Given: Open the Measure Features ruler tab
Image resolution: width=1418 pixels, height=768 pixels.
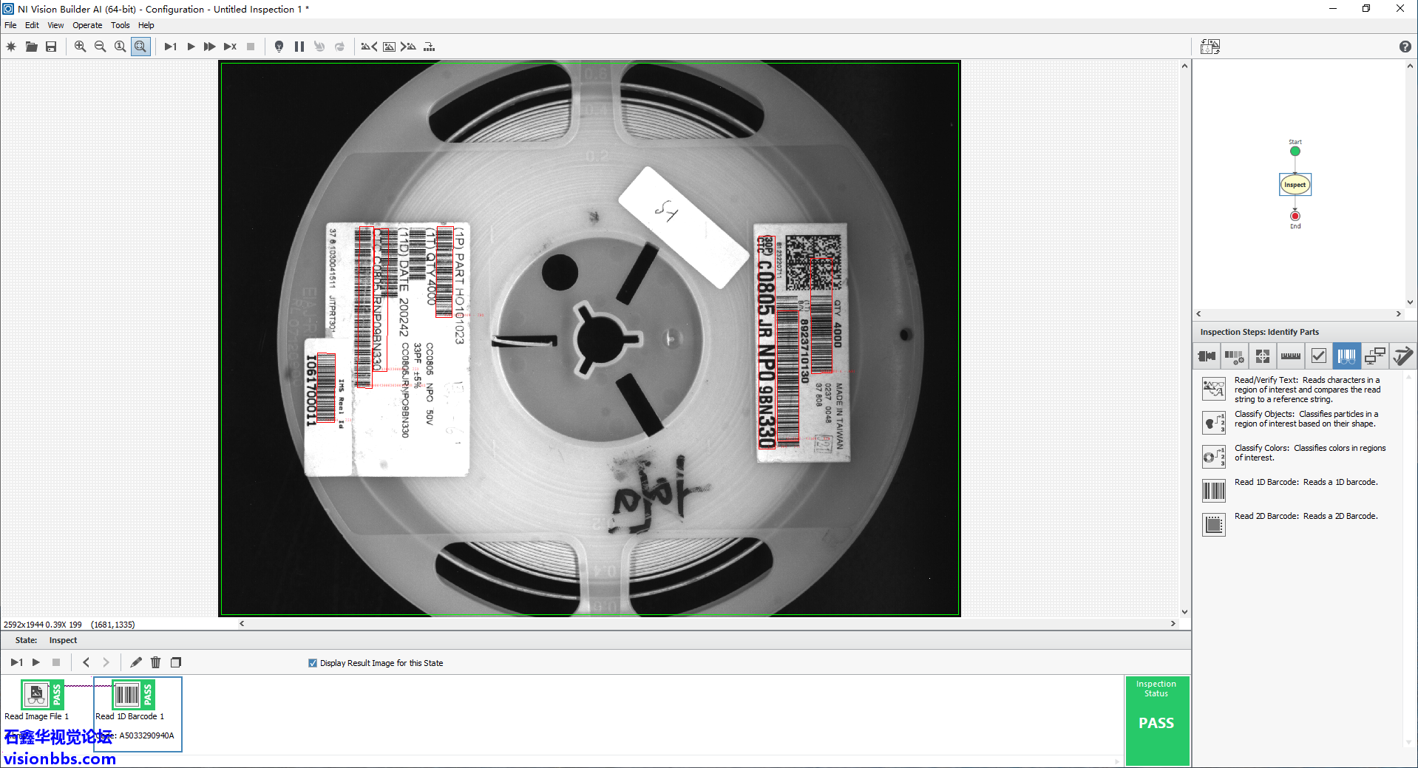Looking at the screenshot, I should click(1290, 356).
